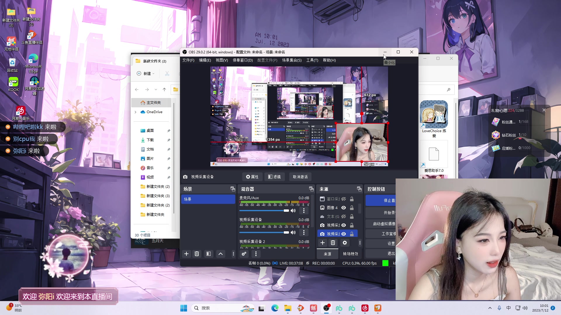Unlock the 窗口采集 source lock
This screenshot has height=315, width=561.
[x=352, y=199]
